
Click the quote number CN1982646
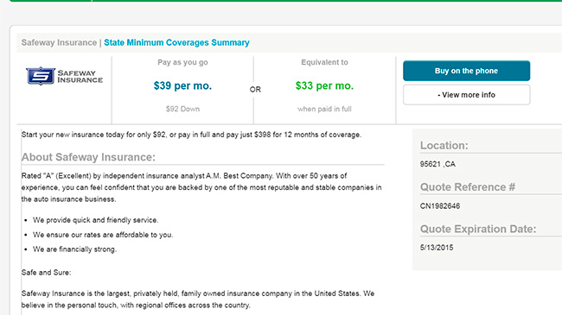click(x=440, y=205)
